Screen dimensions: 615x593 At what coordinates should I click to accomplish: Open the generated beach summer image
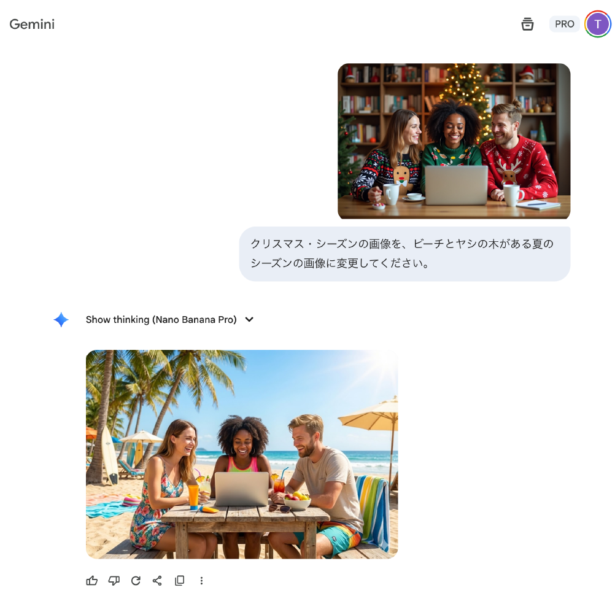pyautogui.click(x=242, y=454)
